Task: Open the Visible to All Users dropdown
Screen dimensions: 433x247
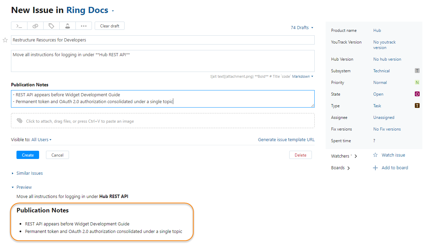Action: [42, 140]
